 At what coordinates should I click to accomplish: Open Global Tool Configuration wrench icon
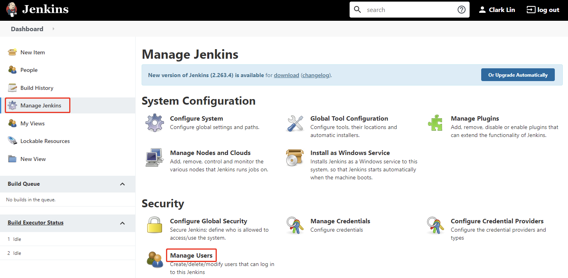[x=295, y=123]
